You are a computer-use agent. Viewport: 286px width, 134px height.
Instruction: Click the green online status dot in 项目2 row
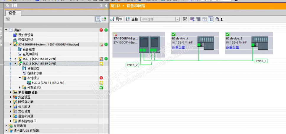106,30
